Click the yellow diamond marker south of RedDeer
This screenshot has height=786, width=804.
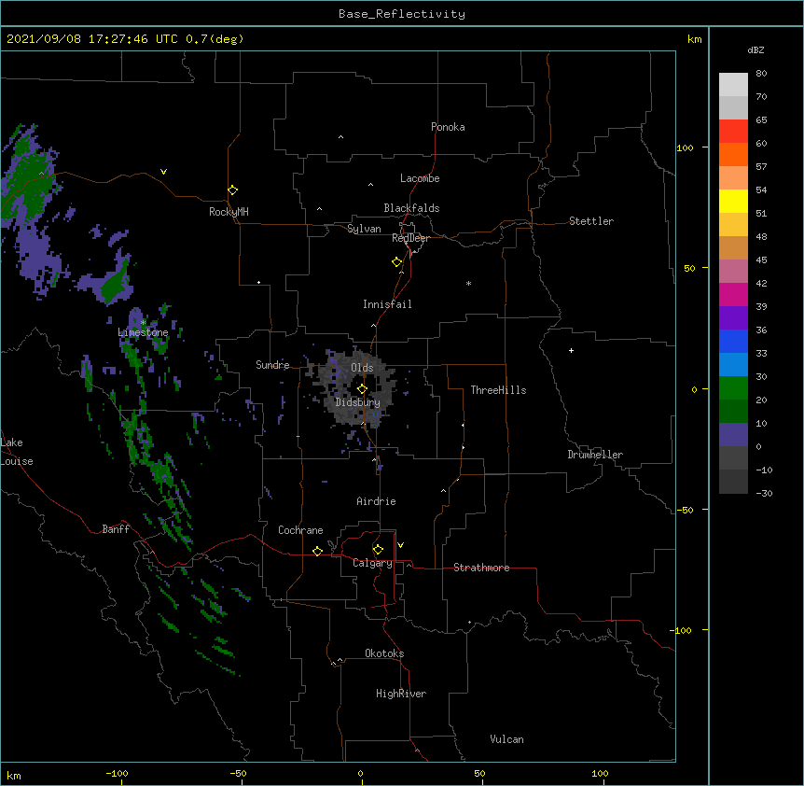tap(396, 262)
